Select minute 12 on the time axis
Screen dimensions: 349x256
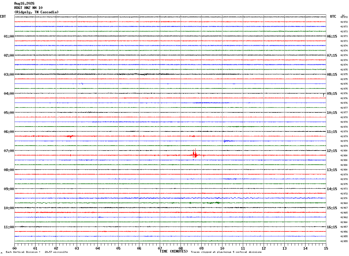pyautogui.click(x=264, y=248)
